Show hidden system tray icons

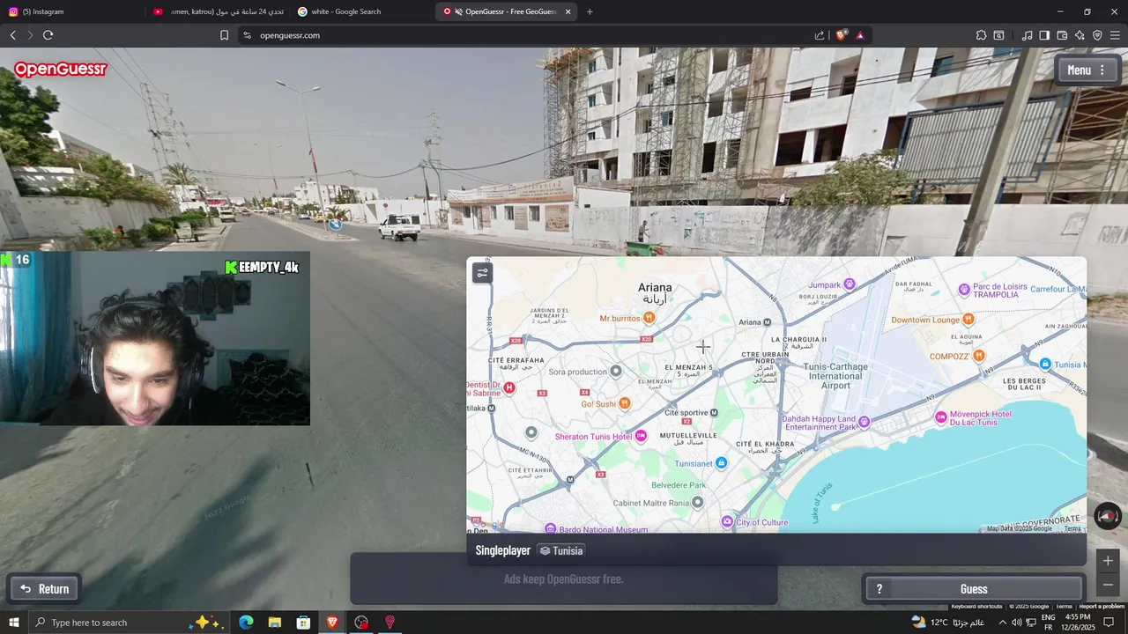pyautogui.click(x=1002, y=623)
